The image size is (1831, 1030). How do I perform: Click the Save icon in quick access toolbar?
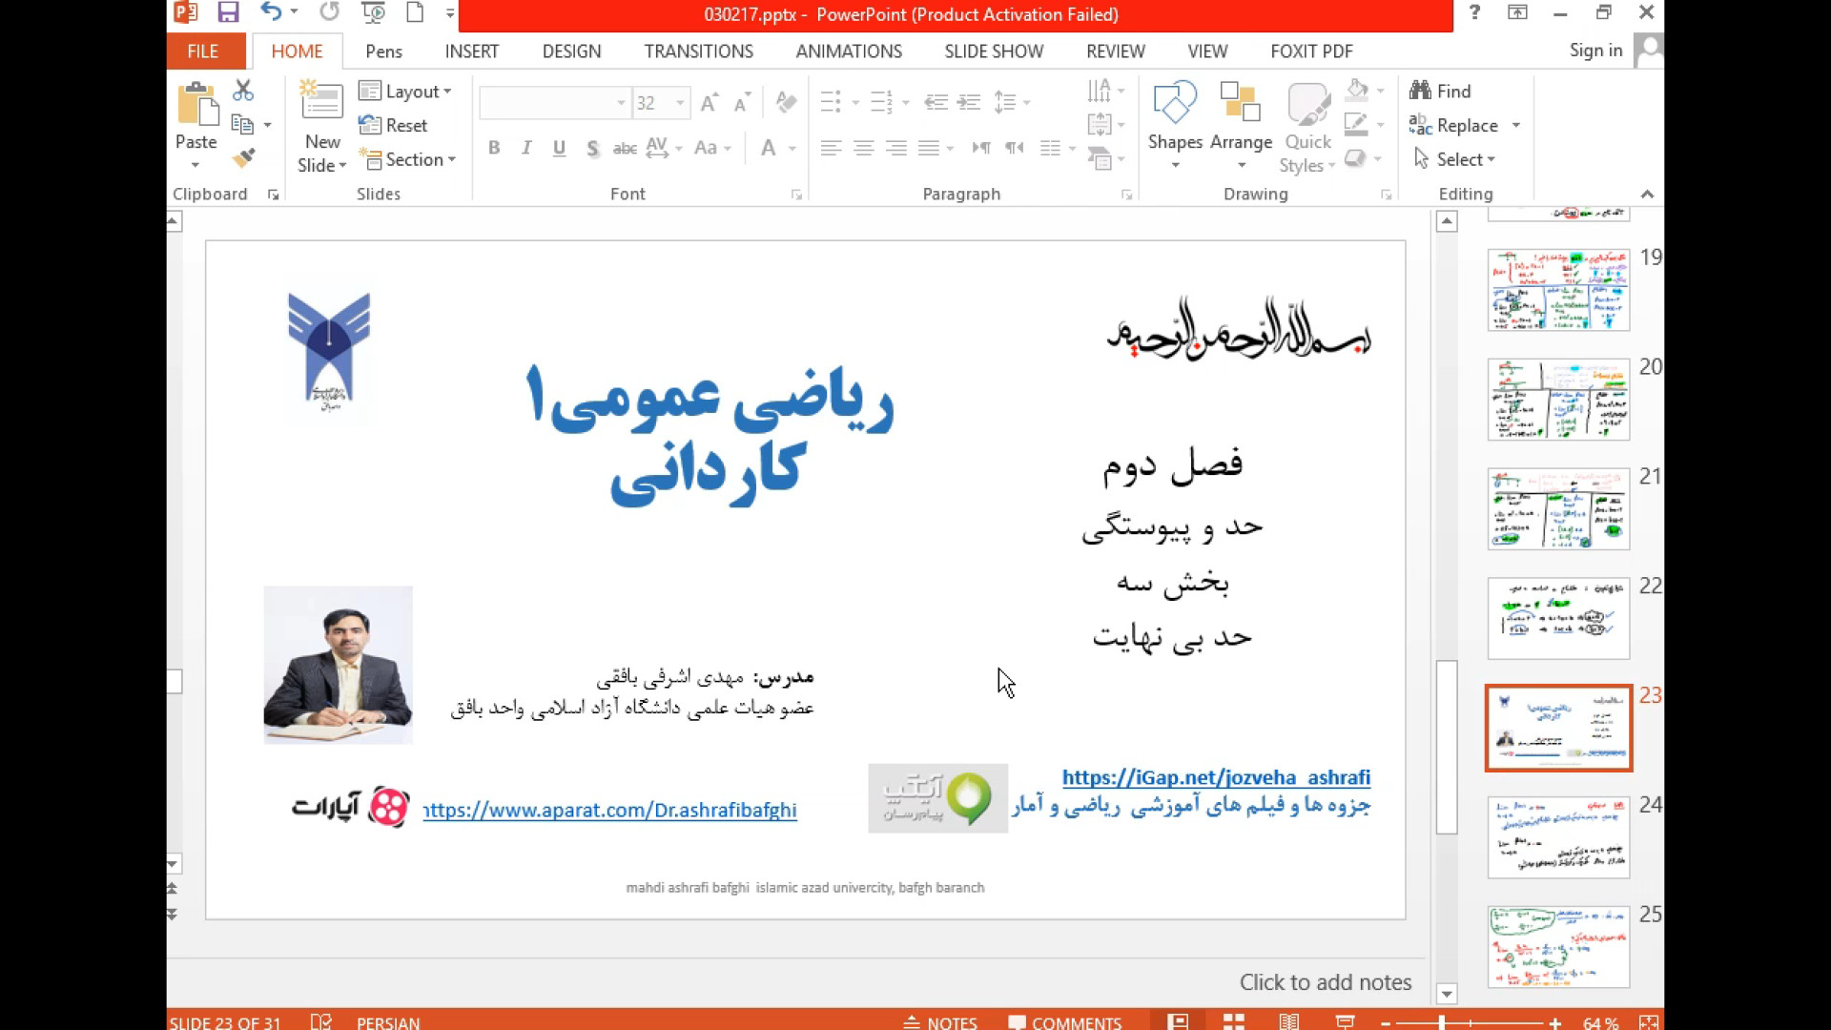[x=228, y=12]
